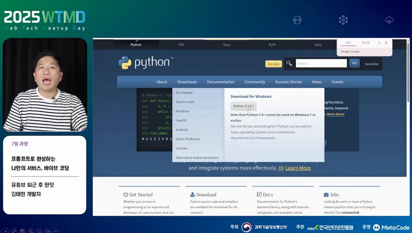Click the 'Download for Windows' heading text
The width and height of the screenshot is (412, 233).
coord(251,96)
